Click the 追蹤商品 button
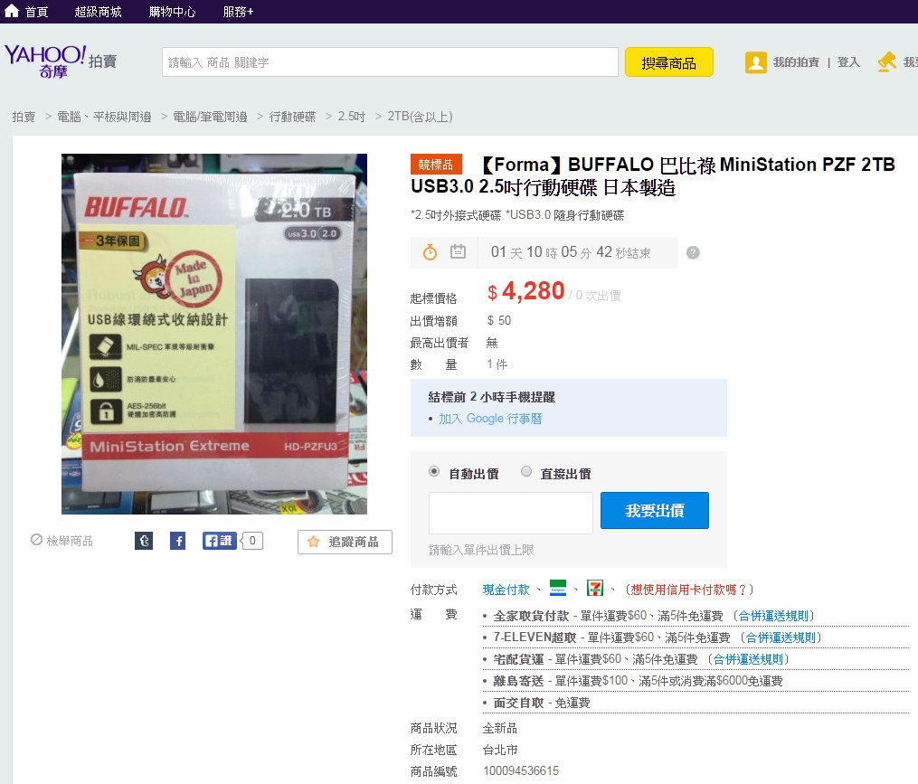 coord(345,542)
